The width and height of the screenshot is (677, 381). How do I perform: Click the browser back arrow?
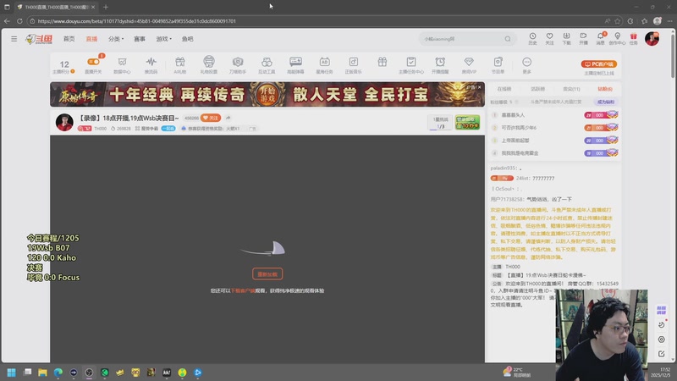(x=7, y=20)
